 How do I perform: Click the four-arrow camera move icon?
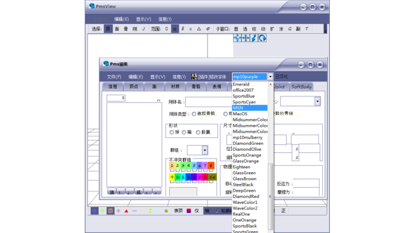pos(246,38)
